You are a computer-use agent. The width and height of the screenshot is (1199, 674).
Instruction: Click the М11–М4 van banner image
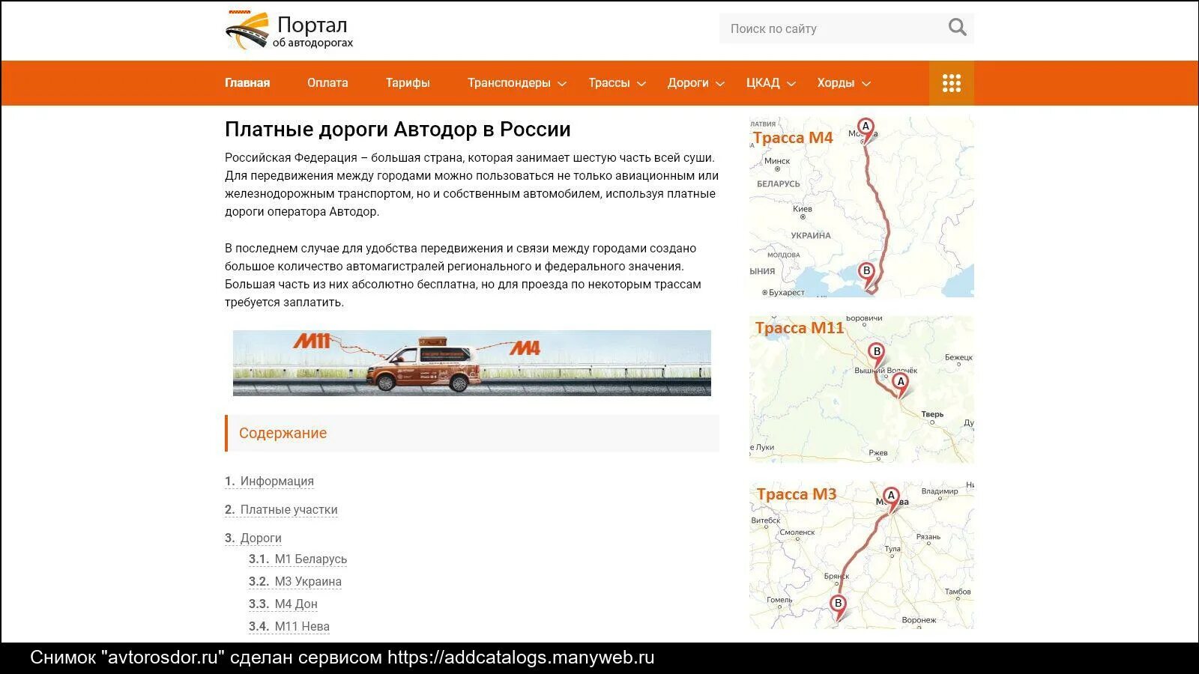(472, 363)
